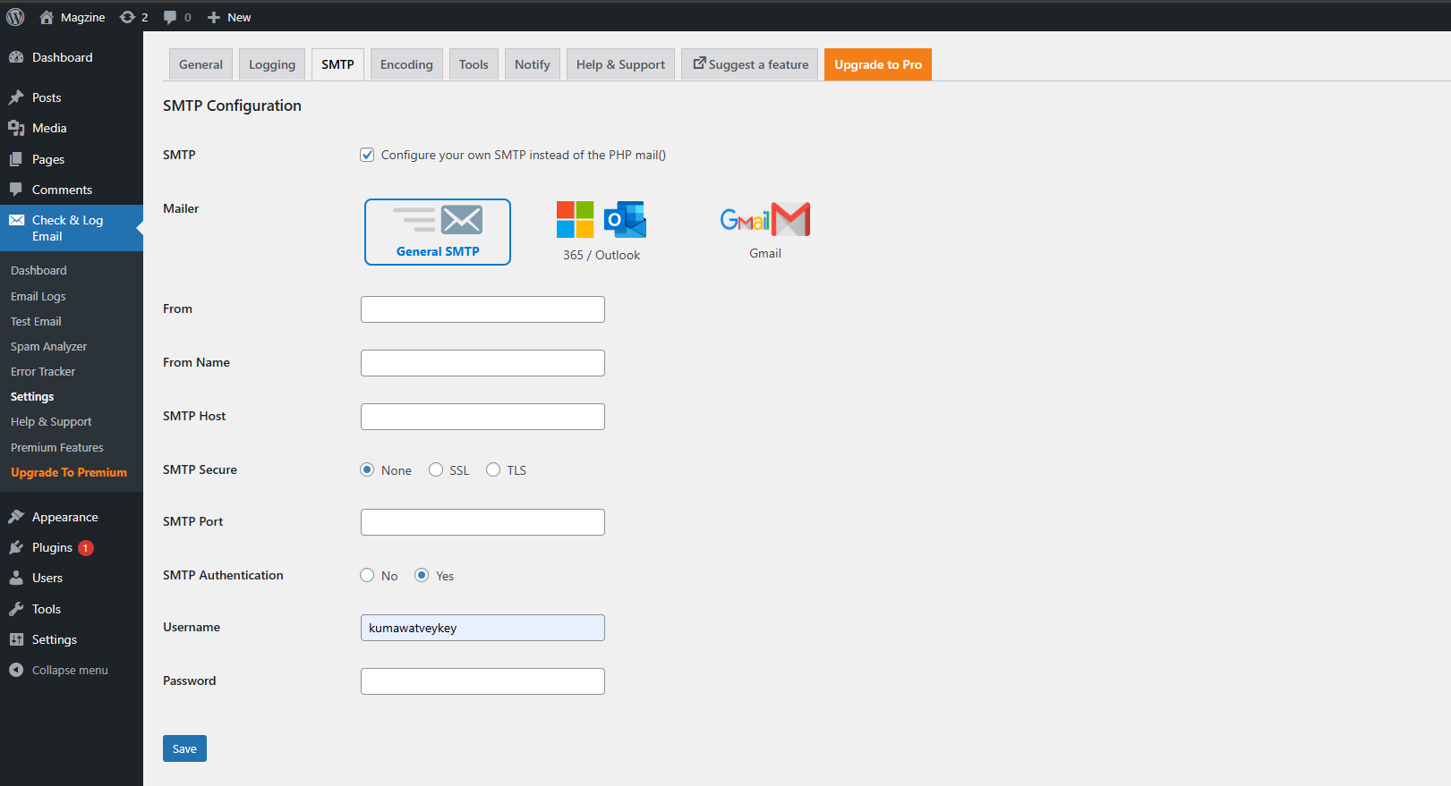Viewport: 1451px width, 786px height.
Task: Open Spam Analyzer submenu link
Action: point(48,346)
